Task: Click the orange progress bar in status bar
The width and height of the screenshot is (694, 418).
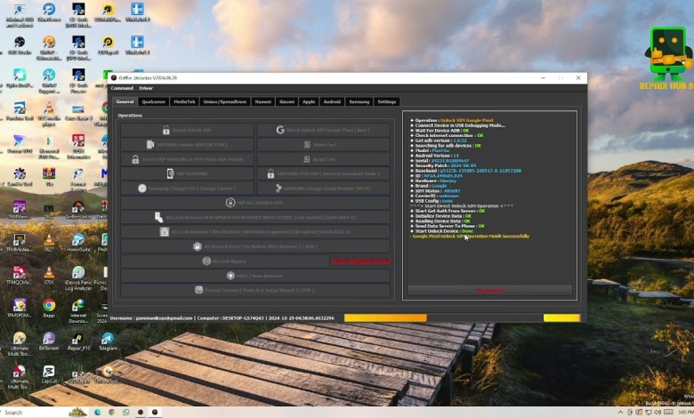Action: 385,318
